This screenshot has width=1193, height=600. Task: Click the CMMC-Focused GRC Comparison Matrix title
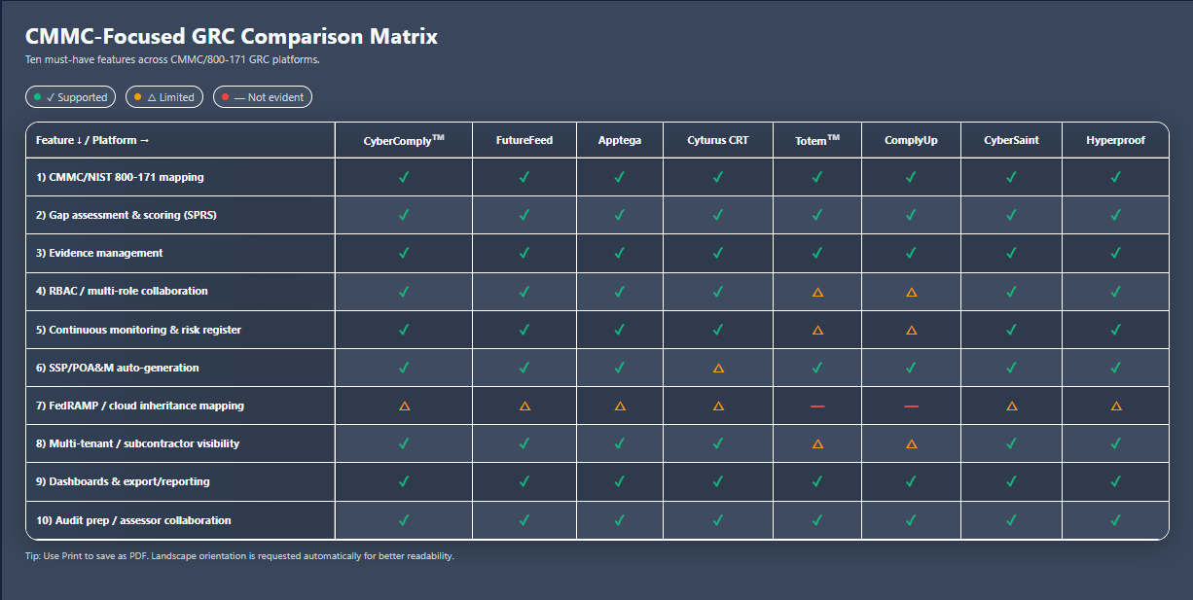(232, 36)
